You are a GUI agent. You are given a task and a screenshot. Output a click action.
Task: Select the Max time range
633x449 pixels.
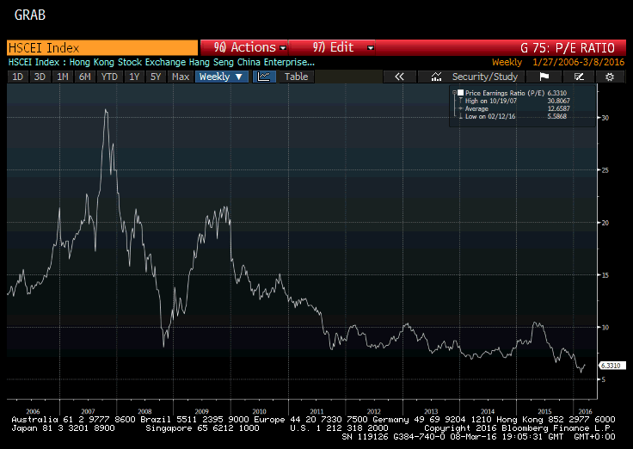click(x=181, y=77)
